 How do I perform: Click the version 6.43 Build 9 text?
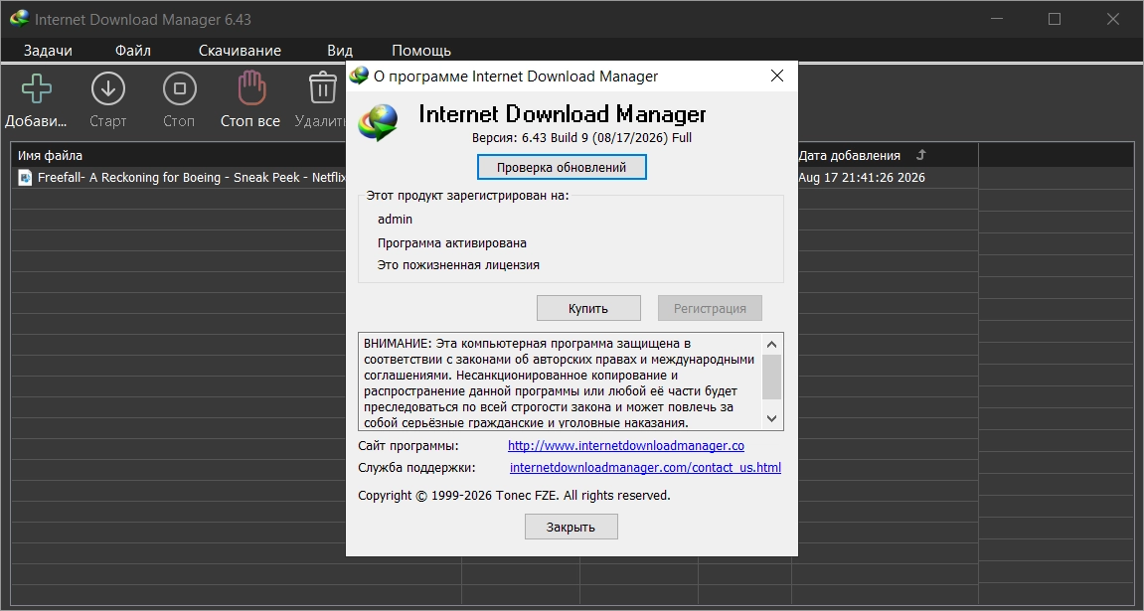click(x=581, y=138)
